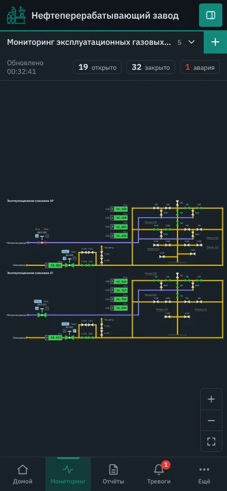Image resolution: width=227 pixels, height=491 pixels.
Task: Open Тревоги bell with notification badge
Action: tap(159, 474)
